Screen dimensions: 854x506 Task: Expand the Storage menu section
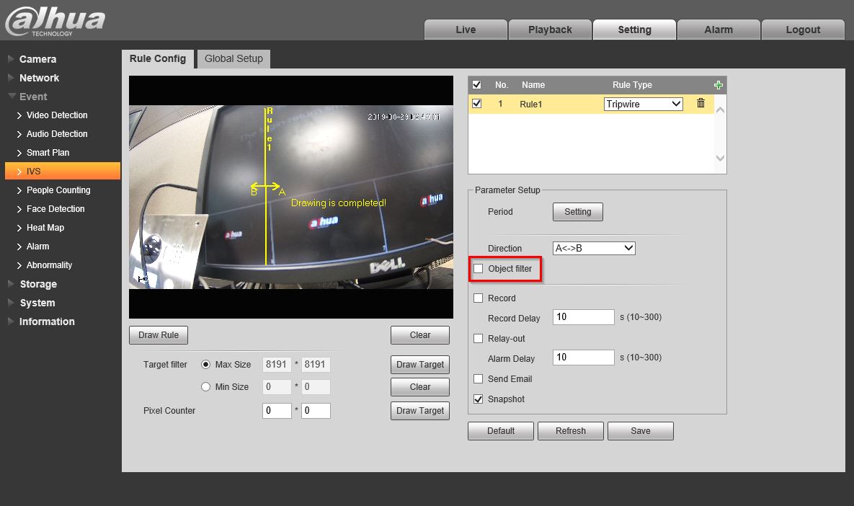37,284
